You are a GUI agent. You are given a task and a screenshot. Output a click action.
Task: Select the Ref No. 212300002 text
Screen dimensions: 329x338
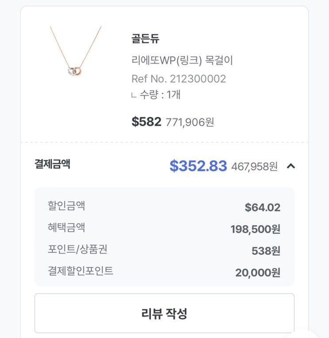pos(179,79)
